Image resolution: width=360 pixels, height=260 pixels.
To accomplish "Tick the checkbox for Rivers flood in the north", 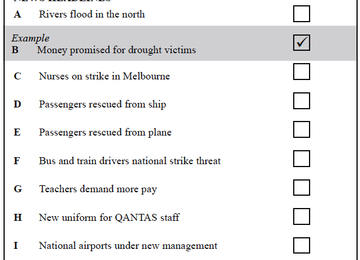I will (301, 14).
